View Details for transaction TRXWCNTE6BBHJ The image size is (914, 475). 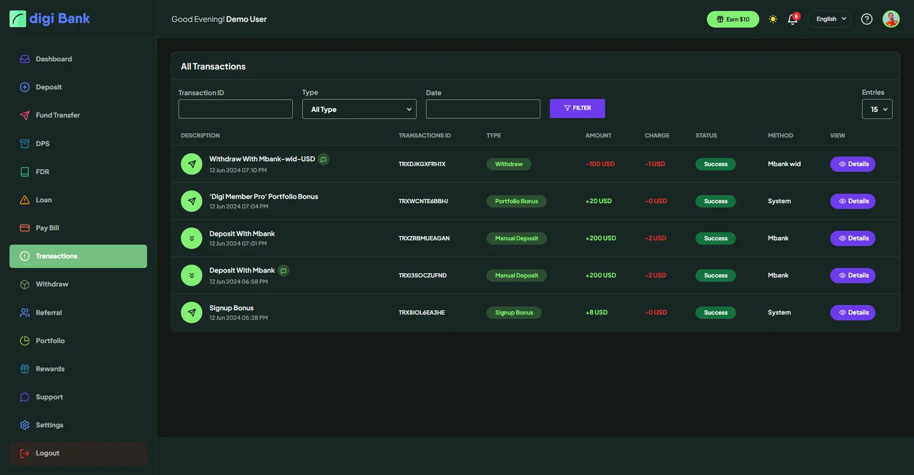click(x=853, y=201)
